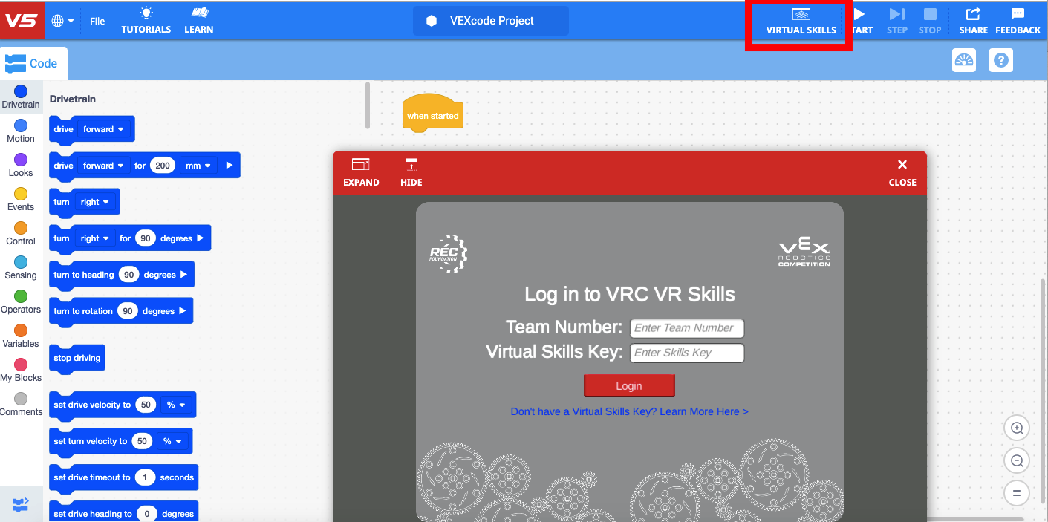Click the toolbox vertical scrollbar
Screen dimensions: 1048x522
coord(367,105)
